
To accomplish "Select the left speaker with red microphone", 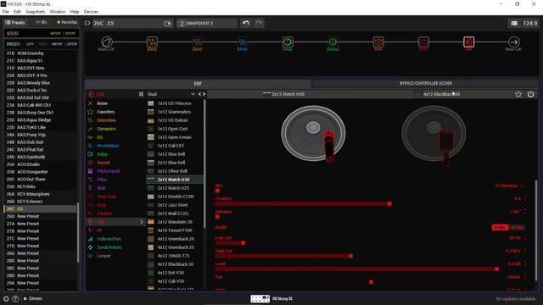I will 313,134.
